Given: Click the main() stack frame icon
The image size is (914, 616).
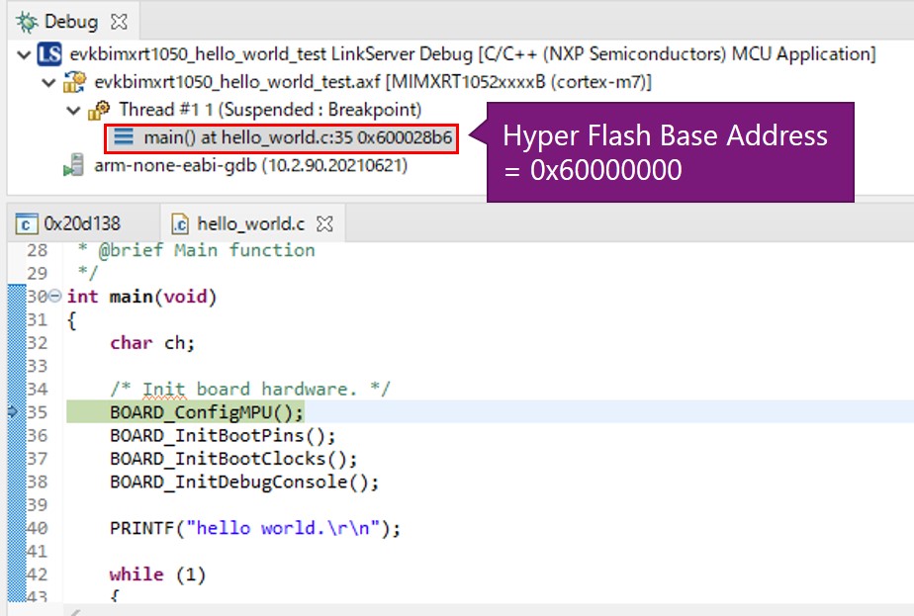Looking at the screenshot, I should [124, 138].
